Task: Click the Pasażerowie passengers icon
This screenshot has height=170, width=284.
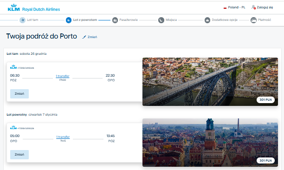Action: tap(115, 20)
